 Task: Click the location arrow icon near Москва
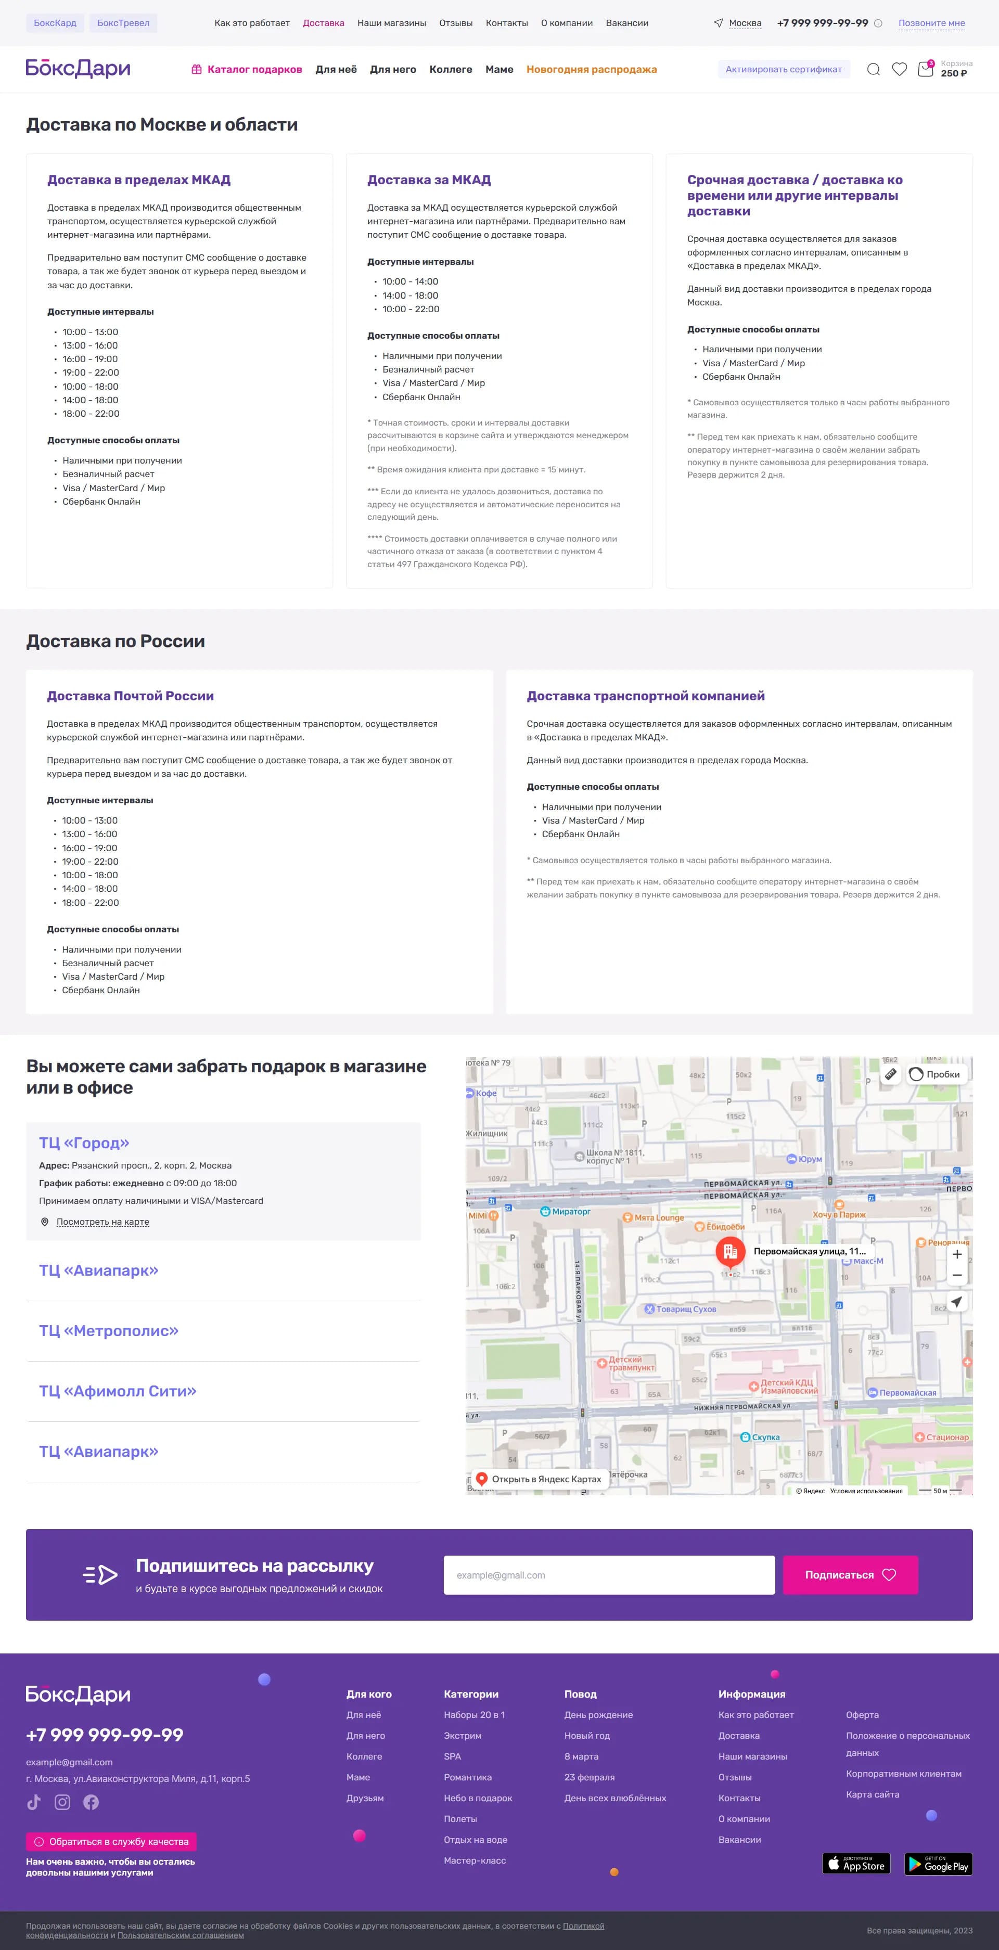tap(718, 23)
